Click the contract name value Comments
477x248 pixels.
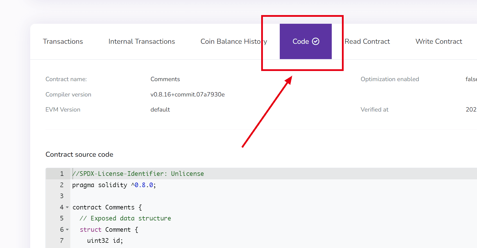tap(165, 79)
